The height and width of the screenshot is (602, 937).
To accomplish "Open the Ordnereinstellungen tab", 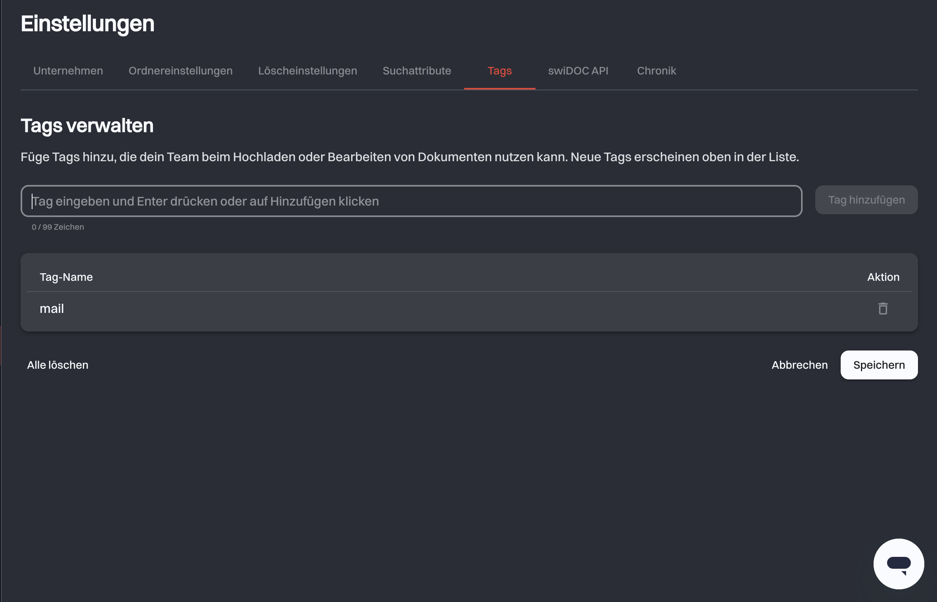I will [x=180, y=71].
